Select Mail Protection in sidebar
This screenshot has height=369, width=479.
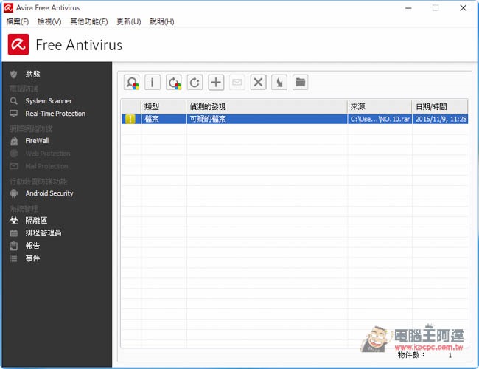(46, 166)
